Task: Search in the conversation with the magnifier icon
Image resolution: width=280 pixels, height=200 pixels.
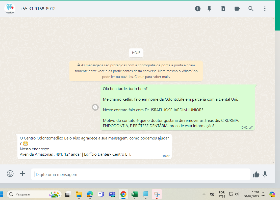Action: pos(251,9)
